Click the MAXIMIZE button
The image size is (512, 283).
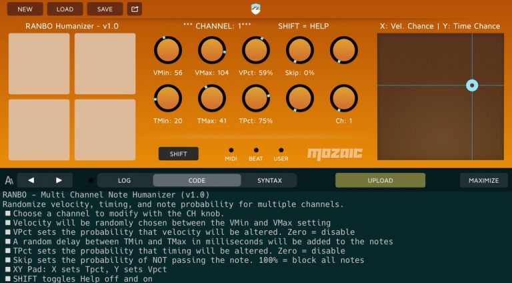483,180
